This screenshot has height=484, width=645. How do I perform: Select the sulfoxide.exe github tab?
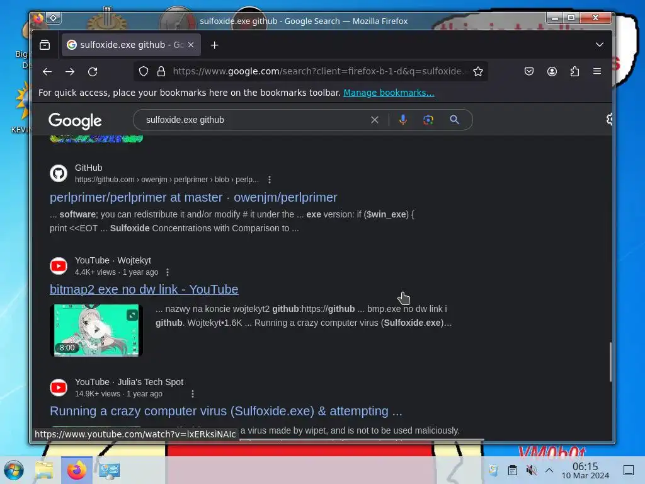(131, 45)
